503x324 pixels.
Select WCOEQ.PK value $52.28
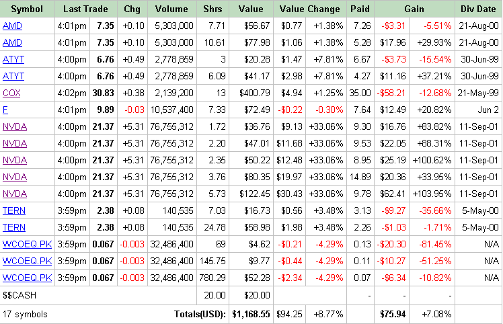(x=257, y=278)
